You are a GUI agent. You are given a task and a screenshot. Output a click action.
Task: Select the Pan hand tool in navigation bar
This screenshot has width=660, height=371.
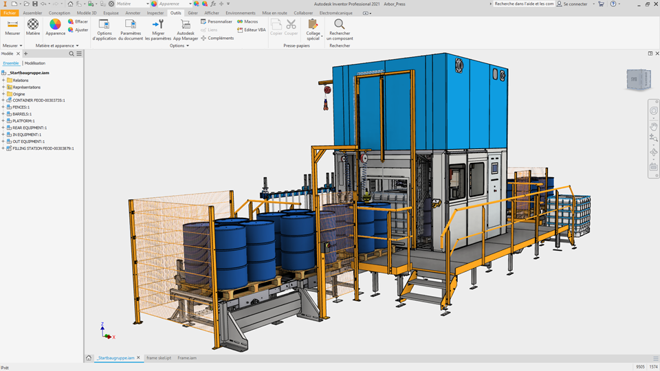(653, 126)
